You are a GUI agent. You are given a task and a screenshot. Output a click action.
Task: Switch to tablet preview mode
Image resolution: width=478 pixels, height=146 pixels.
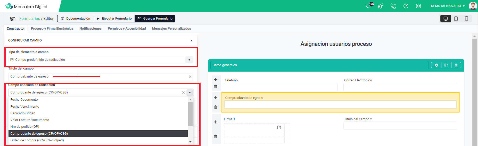coord(456,19)
